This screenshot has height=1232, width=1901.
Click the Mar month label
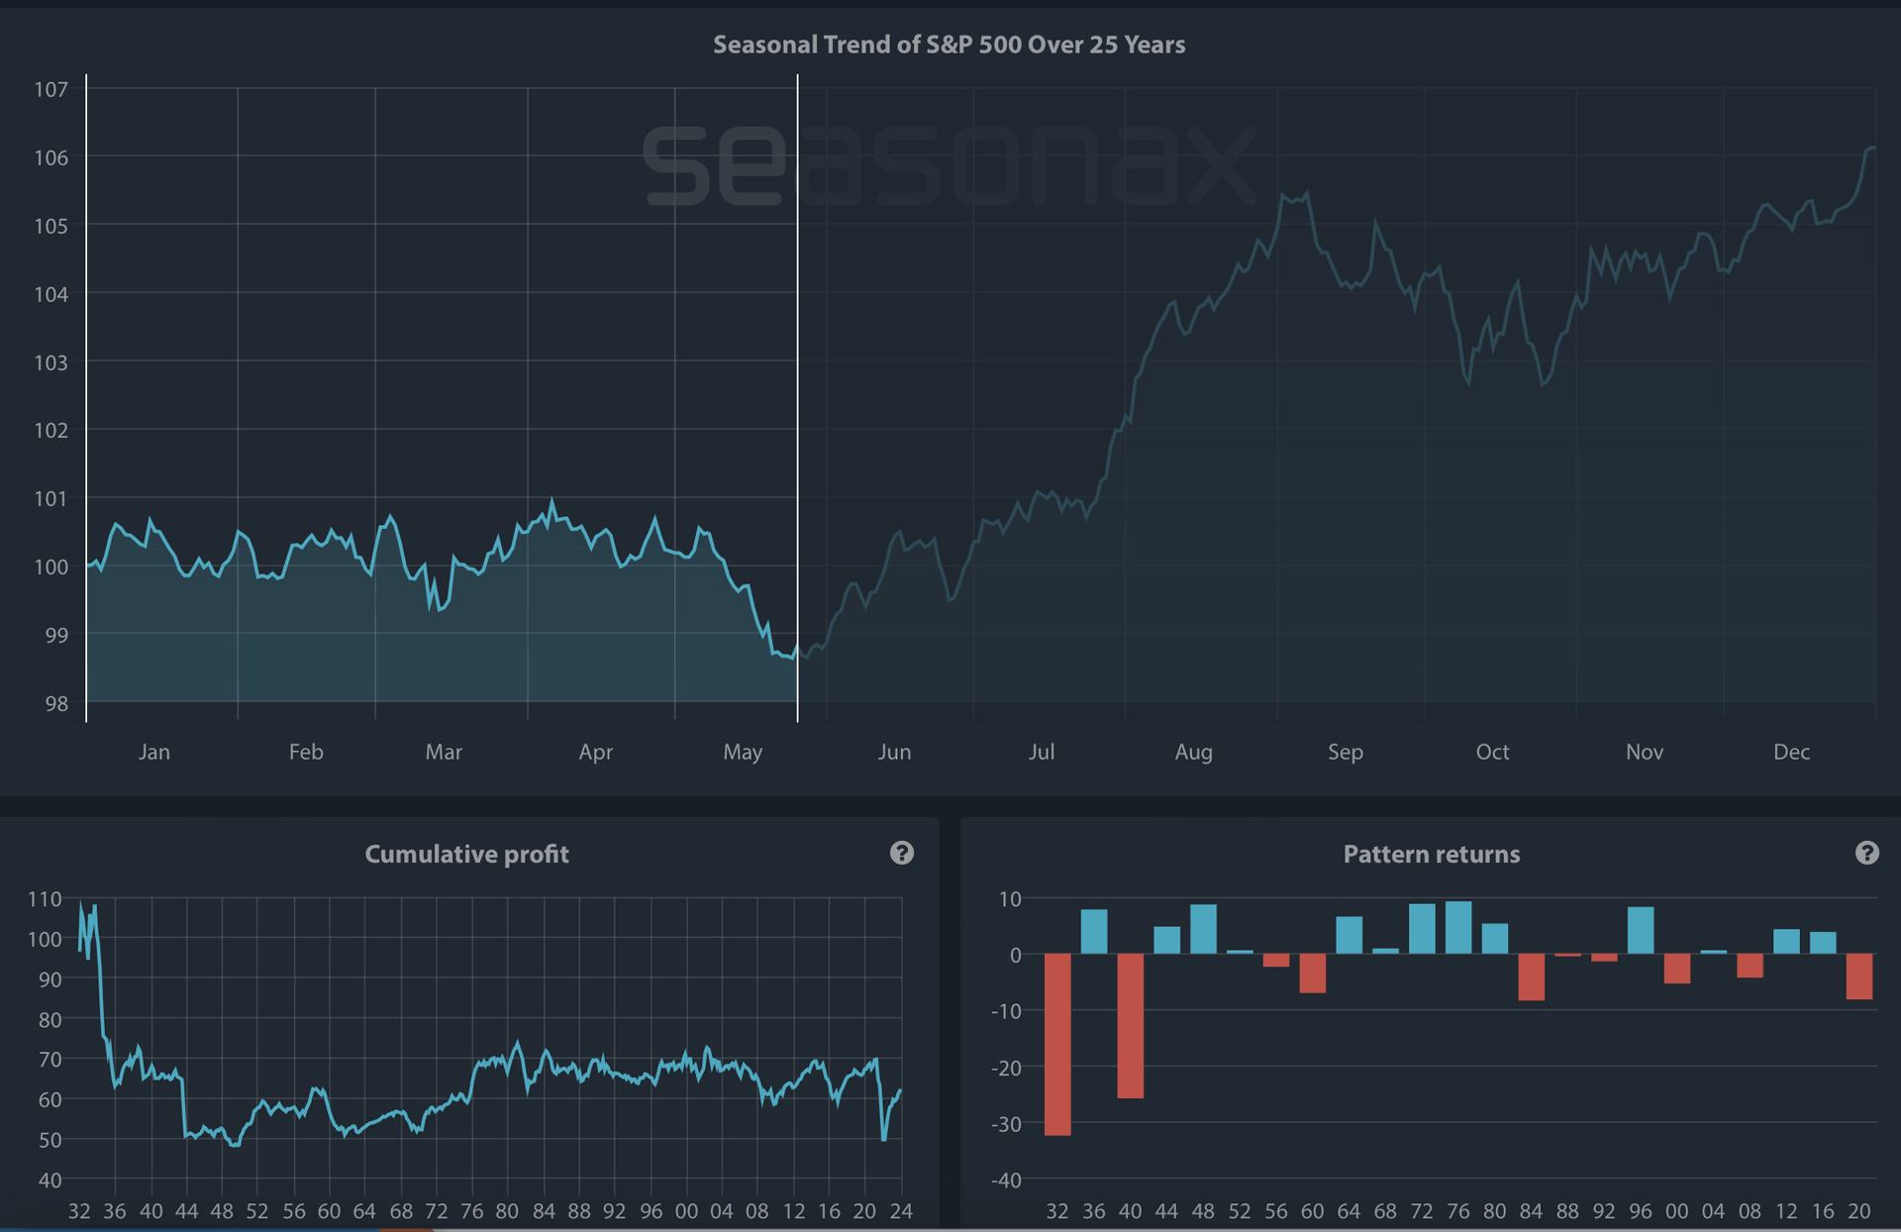pyautogui.click(x=444, y=752)
